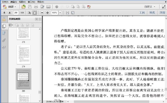Expand the thumbnails panel with right arrow
This screenshot has height=103, width=167.
click(40, 19)
